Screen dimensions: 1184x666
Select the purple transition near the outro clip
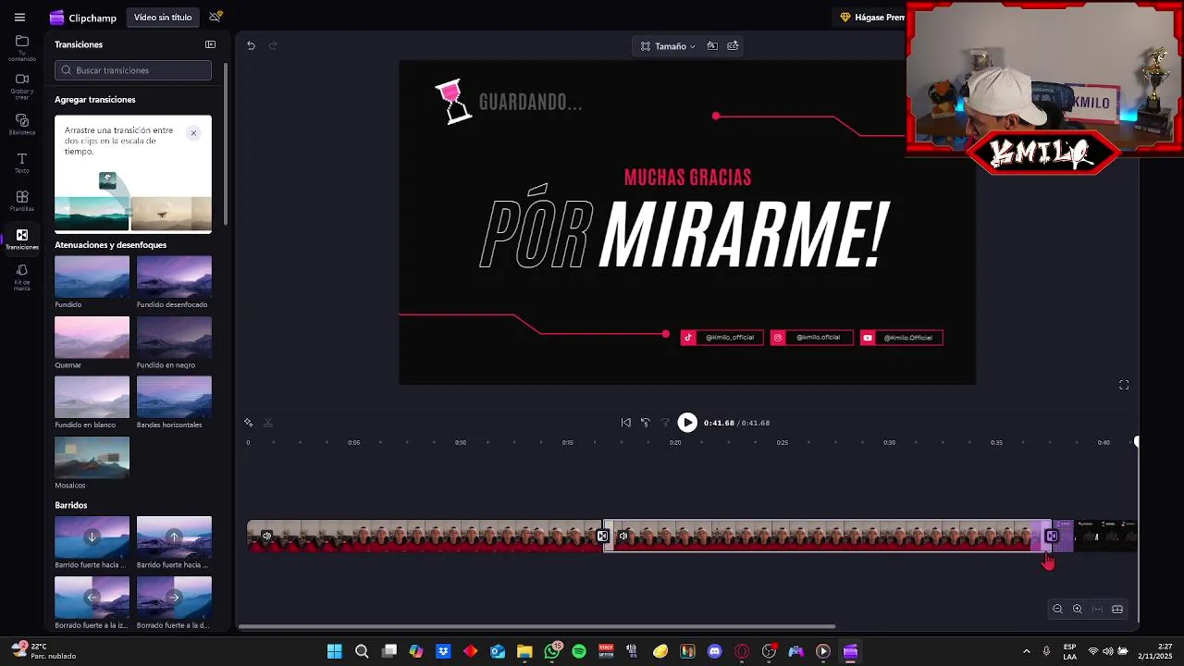pyautogui.click(x=1052, y=536)
